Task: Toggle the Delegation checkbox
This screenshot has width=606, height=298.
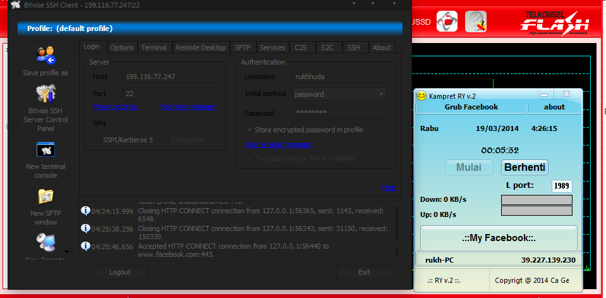Action: (166, 140)
